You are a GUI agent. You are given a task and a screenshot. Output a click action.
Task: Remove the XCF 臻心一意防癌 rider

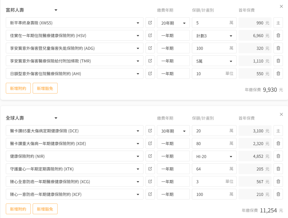pos(278,194)
